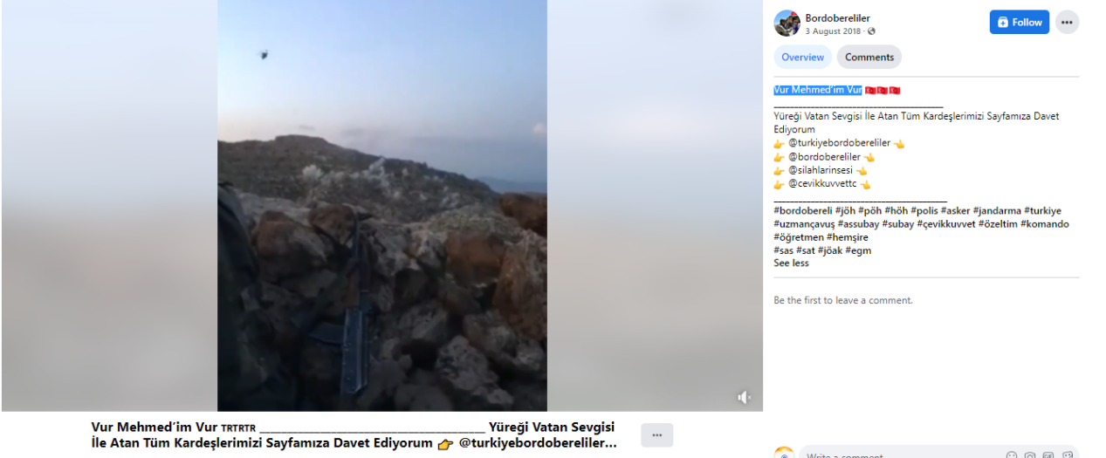Image resolution: width=1106 pixels, height=458 pixels.
Task: Visit the @turkiyebordobereliler mention
Action: (839, 143)
